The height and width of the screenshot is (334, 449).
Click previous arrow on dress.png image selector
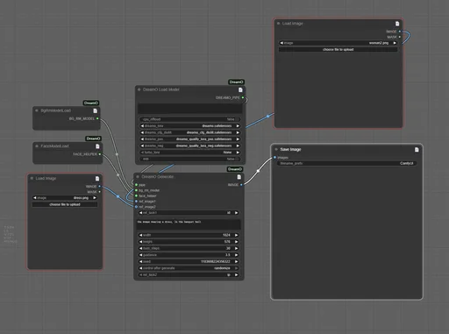click(35, 198)
